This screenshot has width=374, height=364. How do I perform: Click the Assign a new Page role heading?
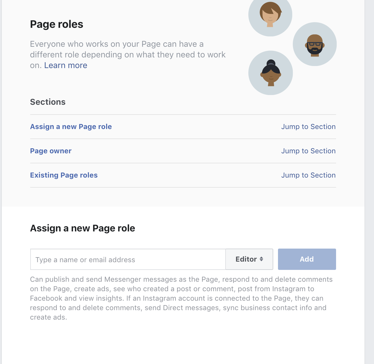pyautogui.click(x=83, y=228)
